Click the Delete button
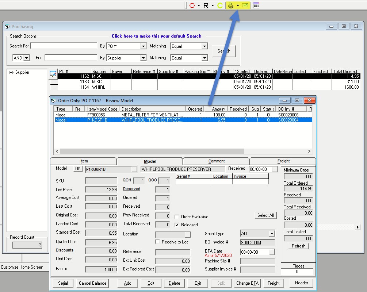The image size is (367, 292). (x=175, y=283)
